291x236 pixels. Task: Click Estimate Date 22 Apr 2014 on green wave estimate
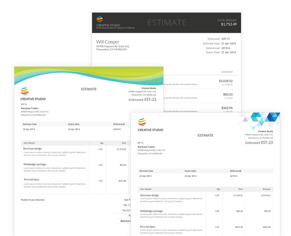29,129
